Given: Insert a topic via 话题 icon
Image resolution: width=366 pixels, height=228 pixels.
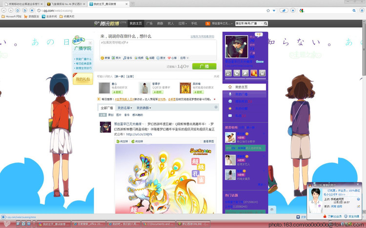Looking at the screenshot, I should (150, 58).
